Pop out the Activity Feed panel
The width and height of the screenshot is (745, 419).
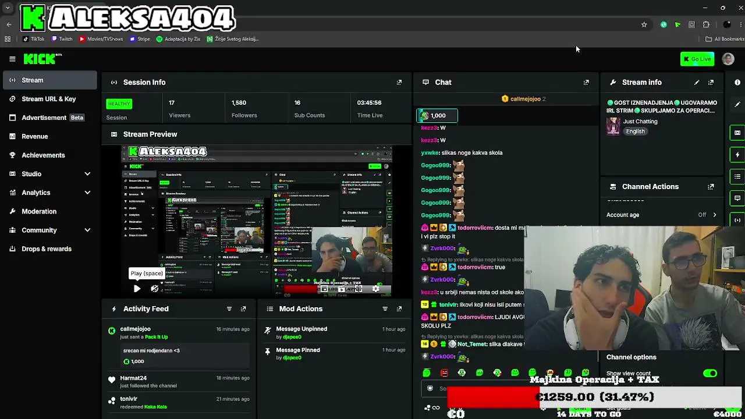pos(243,309)
